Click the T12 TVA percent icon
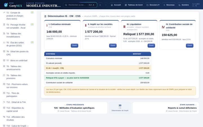 coord(4,102)
